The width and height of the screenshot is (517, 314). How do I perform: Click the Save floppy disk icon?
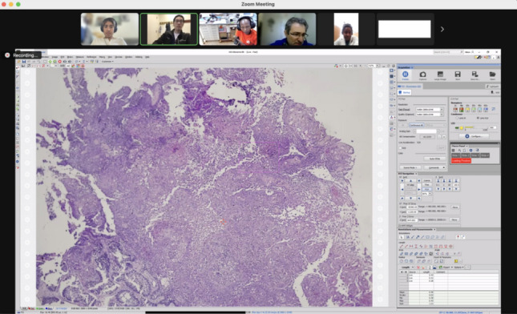point(458,74)
